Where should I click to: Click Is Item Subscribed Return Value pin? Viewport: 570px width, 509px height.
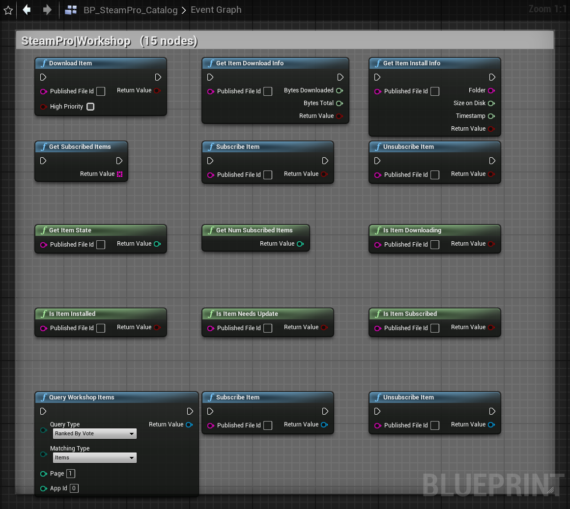(x=491, y=328)
